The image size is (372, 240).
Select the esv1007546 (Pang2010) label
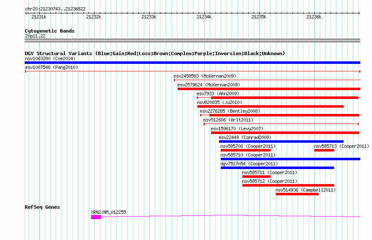(x=51, y=67)
